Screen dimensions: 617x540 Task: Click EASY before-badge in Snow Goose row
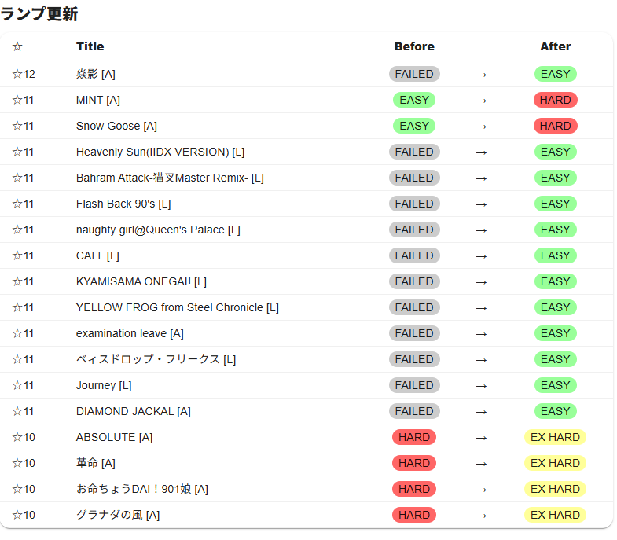[x=414, y=126]
